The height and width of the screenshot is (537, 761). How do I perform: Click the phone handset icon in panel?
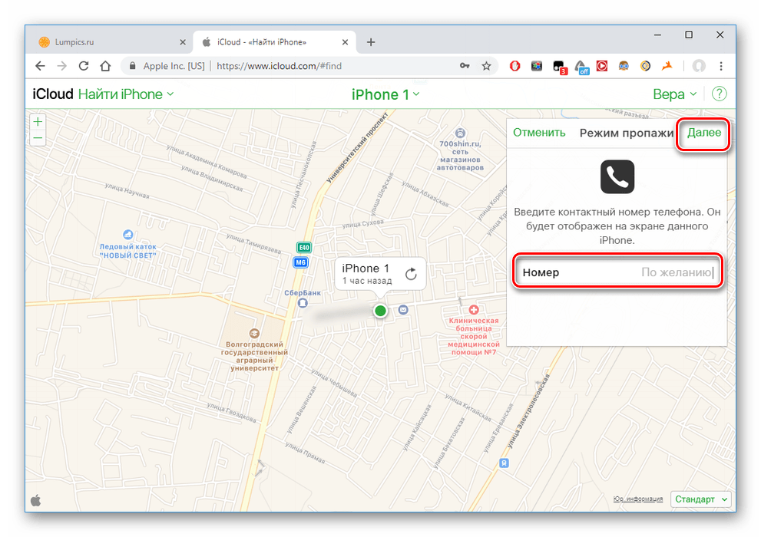click(617, 177)
